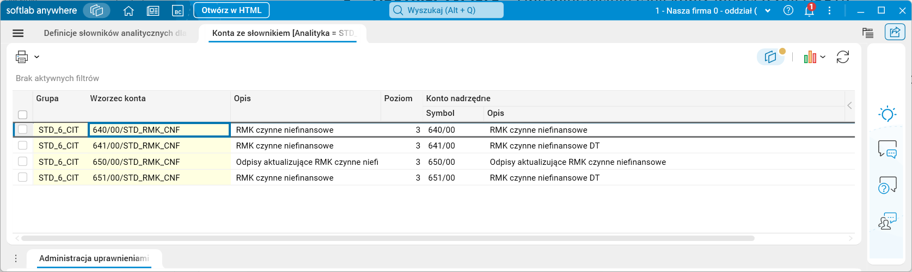
Task: Select cell 651/00/STD_RMK_CNF
Action: coord(159,178)
